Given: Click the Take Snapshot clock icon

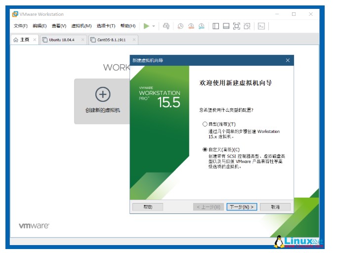Looking at the screenshot, I should [x=180, y=26].
